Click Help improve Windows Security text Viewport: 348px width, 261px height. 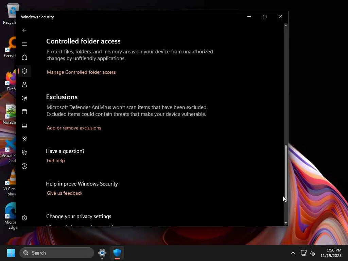point(82,184)
